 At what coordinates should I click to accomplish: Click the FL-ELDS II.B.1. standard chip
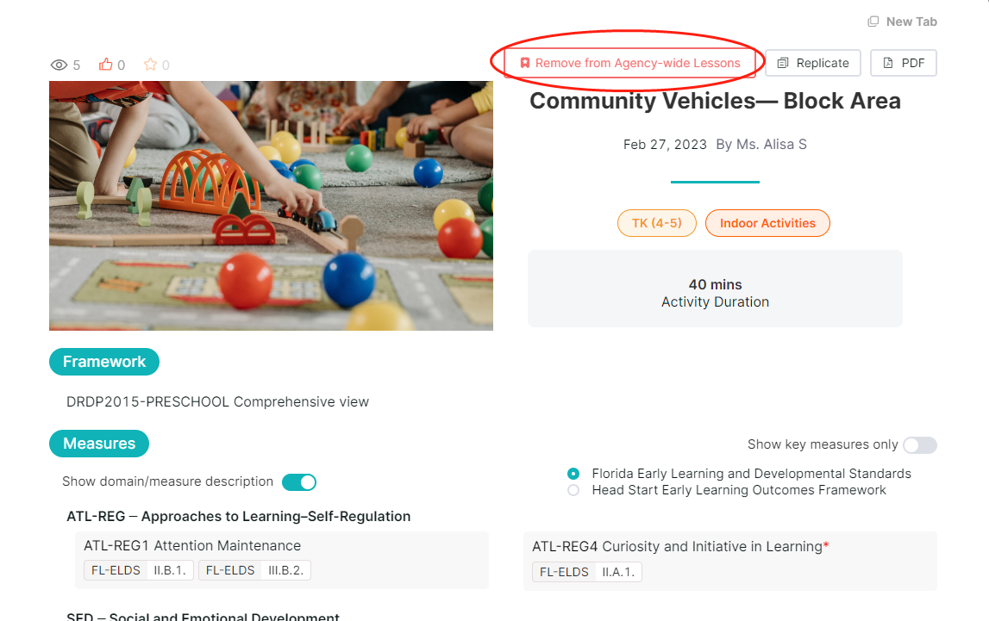click(x=139, y=570)
